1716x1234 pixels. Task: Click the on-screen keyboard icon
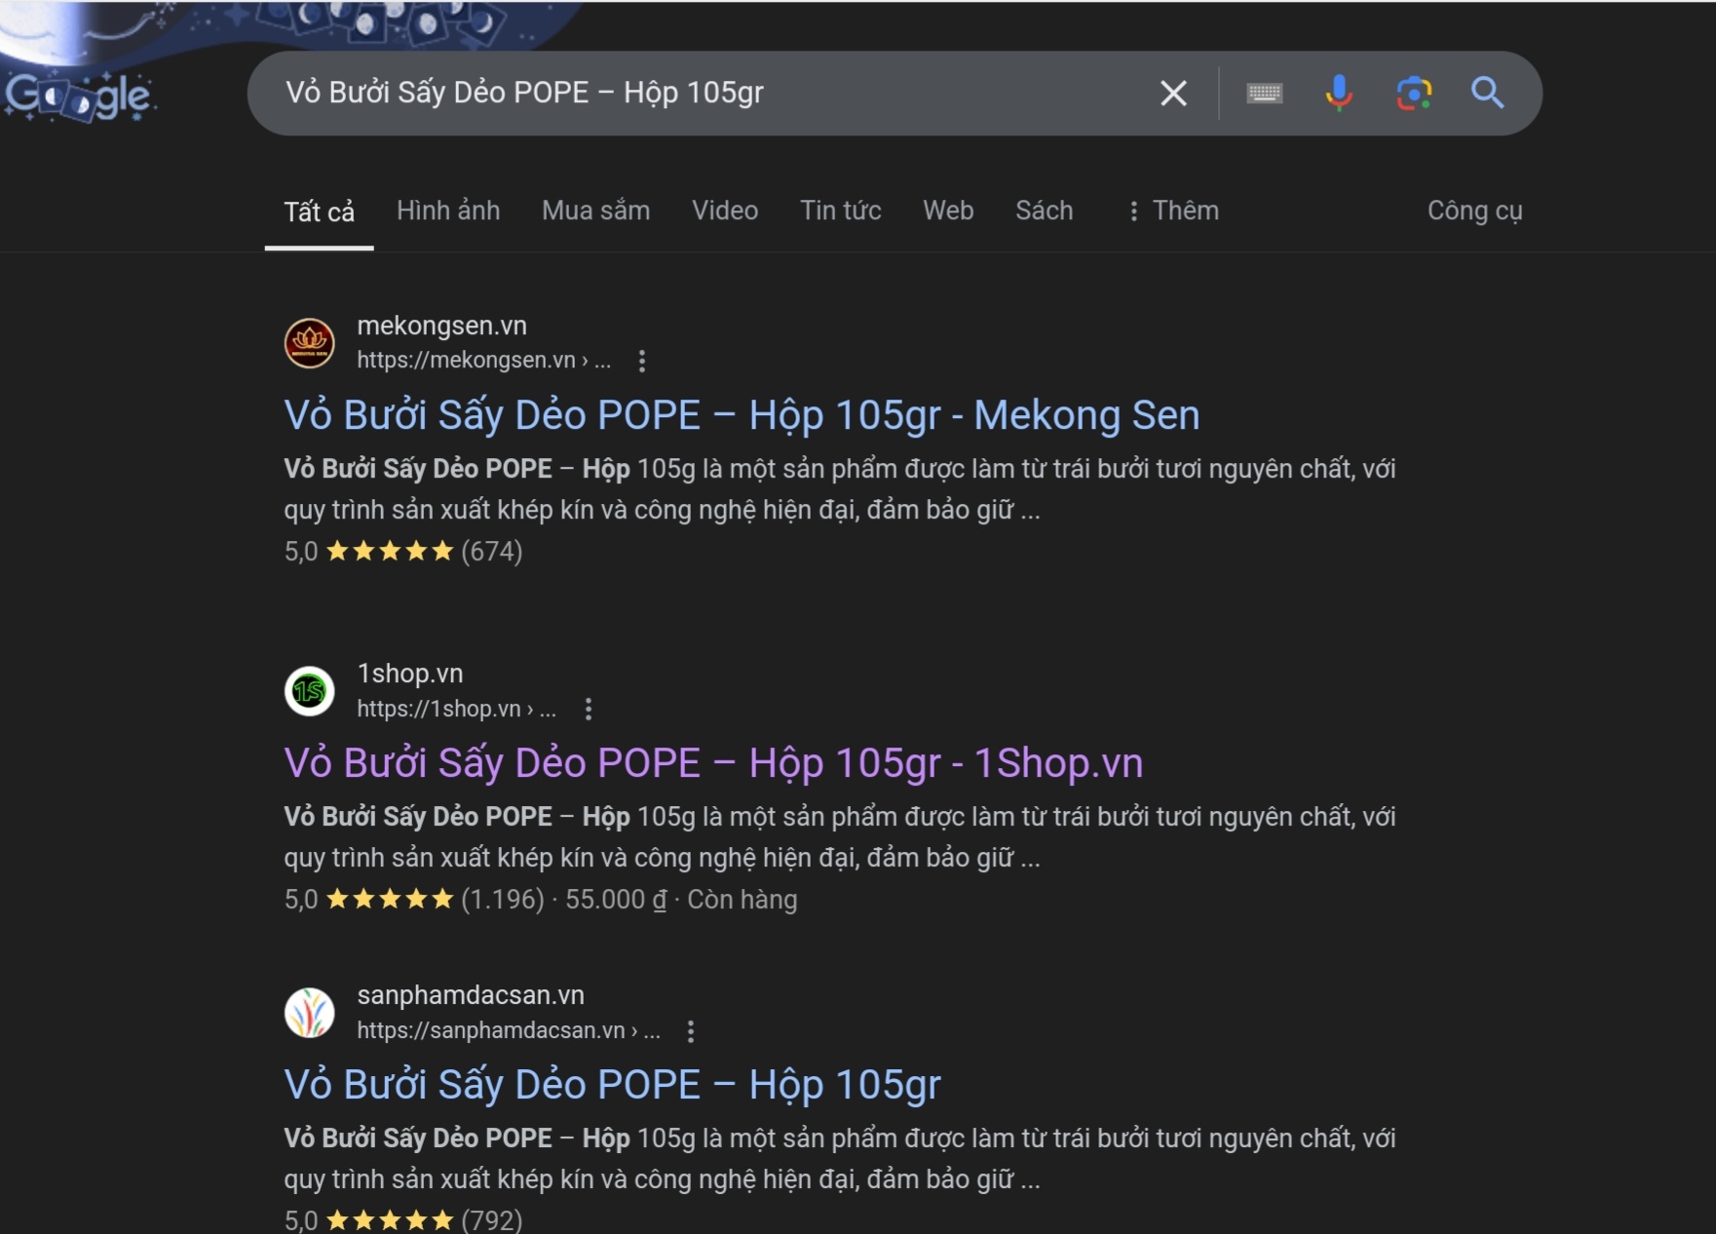[x=1264, y=93]
